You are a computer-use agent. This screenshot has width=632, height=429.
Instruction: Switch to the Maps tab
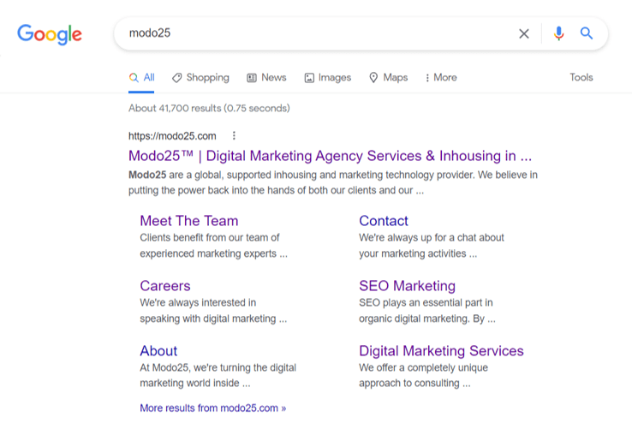click(389, 77)
